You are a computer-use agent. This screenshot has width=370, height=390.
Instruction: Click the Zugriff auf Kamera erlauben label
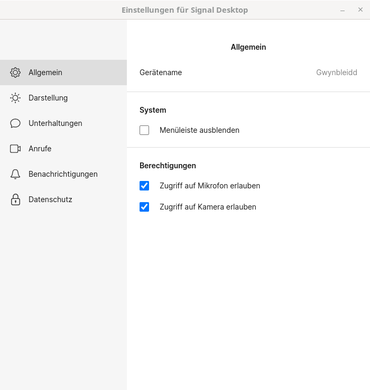click(x=208, y=207)
